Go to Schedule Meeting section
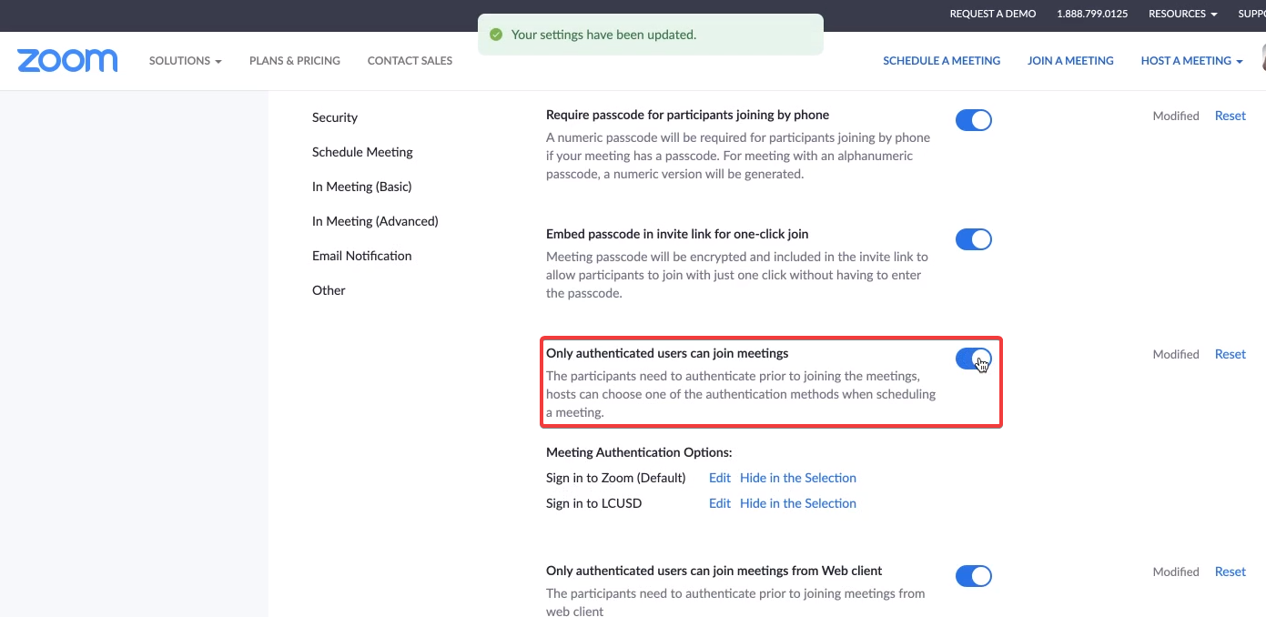 (362, 152)
